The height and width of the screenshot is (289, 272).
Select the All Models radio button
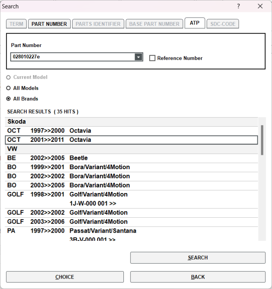(x=8, y=88)
